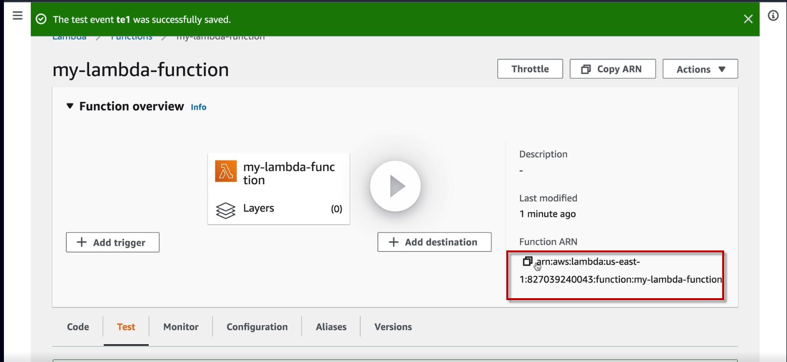Viewport: 787px width, 362px height.
Task: Click the orange Lambda function icon
Action: [x=226, y=171]
